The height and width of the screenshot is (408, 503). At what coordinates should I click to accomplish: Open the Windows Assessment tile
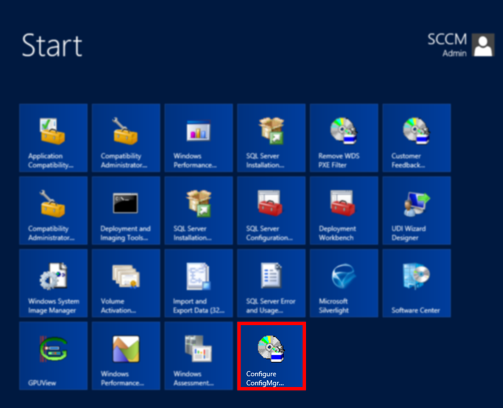click(199, 355)
